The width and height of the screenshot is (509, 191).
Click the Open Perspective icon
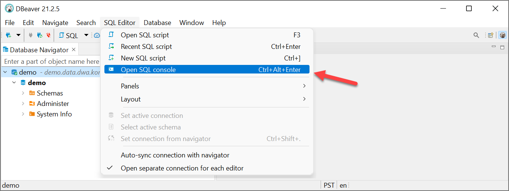point(491,35)
